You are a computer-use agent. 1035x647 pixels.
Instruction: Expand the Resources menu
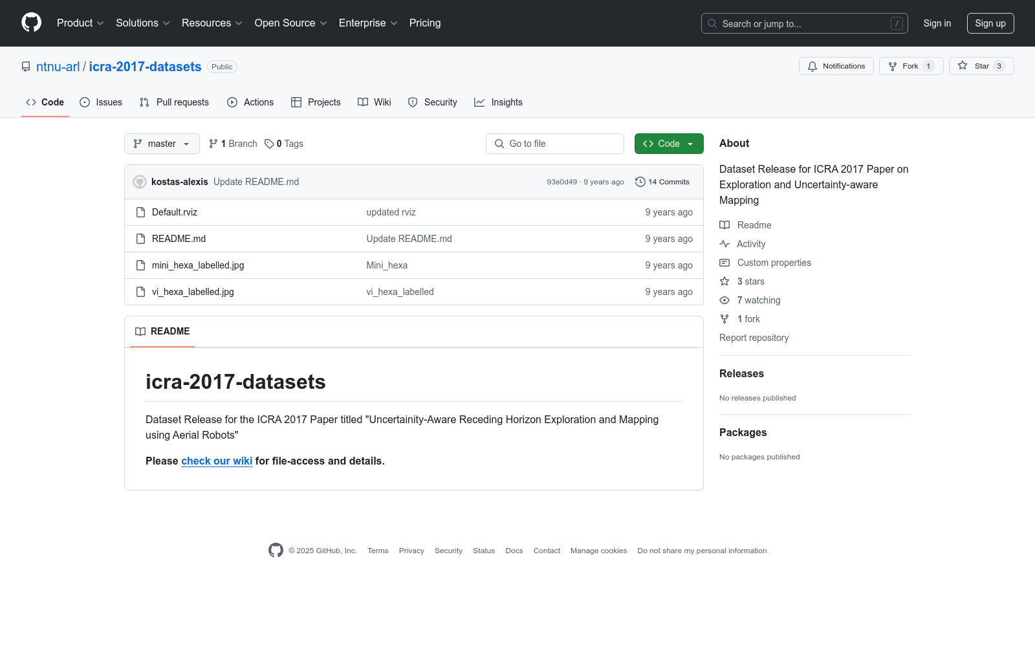coord(212,23)
